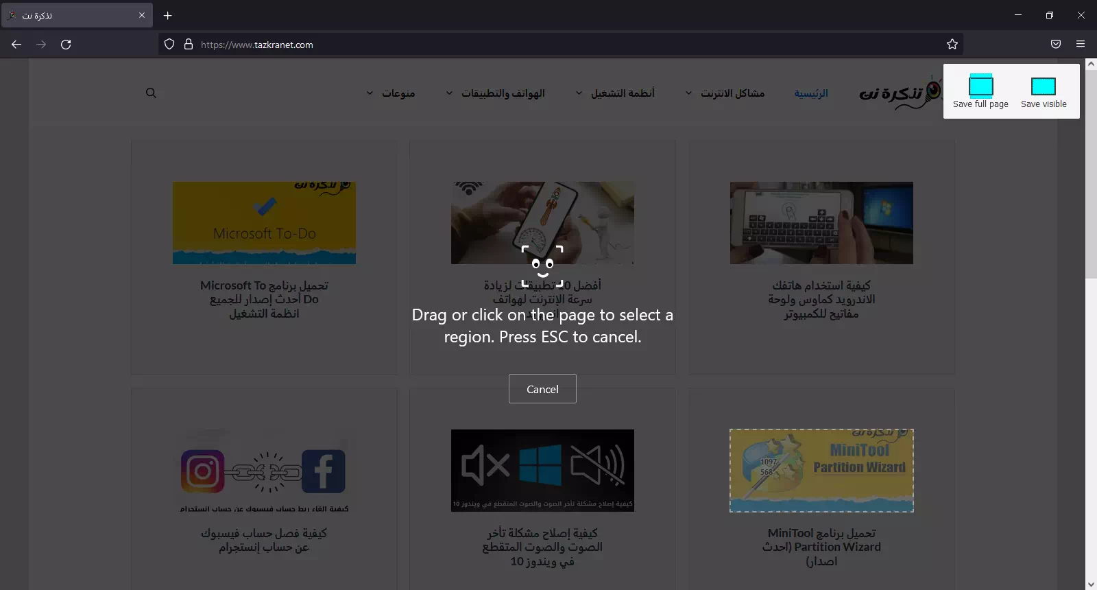Open the تحميل برنامج MiniTool Partition Wizard title

(x=821, y=547)
